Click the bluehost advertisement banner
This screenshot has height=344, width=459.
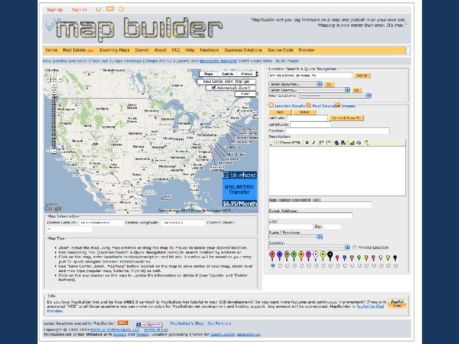coord(240,189)
